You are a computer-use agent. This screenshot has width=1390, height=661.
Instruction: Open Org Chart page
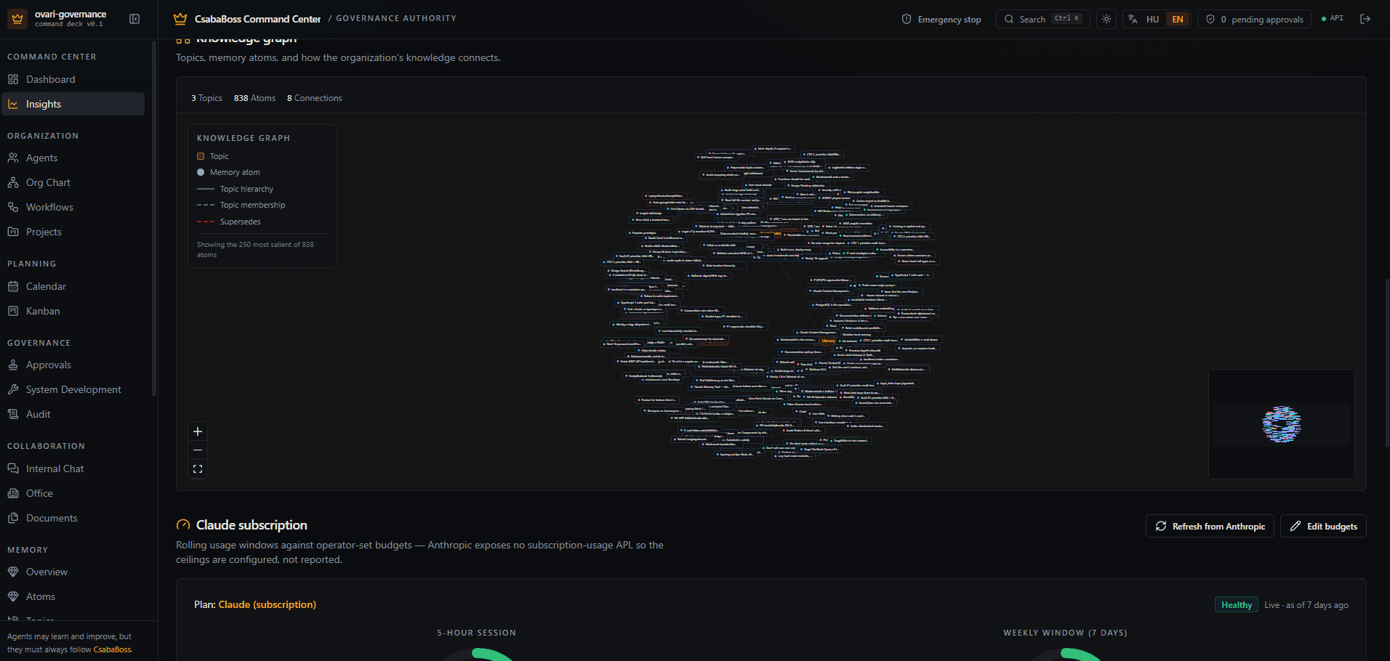[73, 182]
